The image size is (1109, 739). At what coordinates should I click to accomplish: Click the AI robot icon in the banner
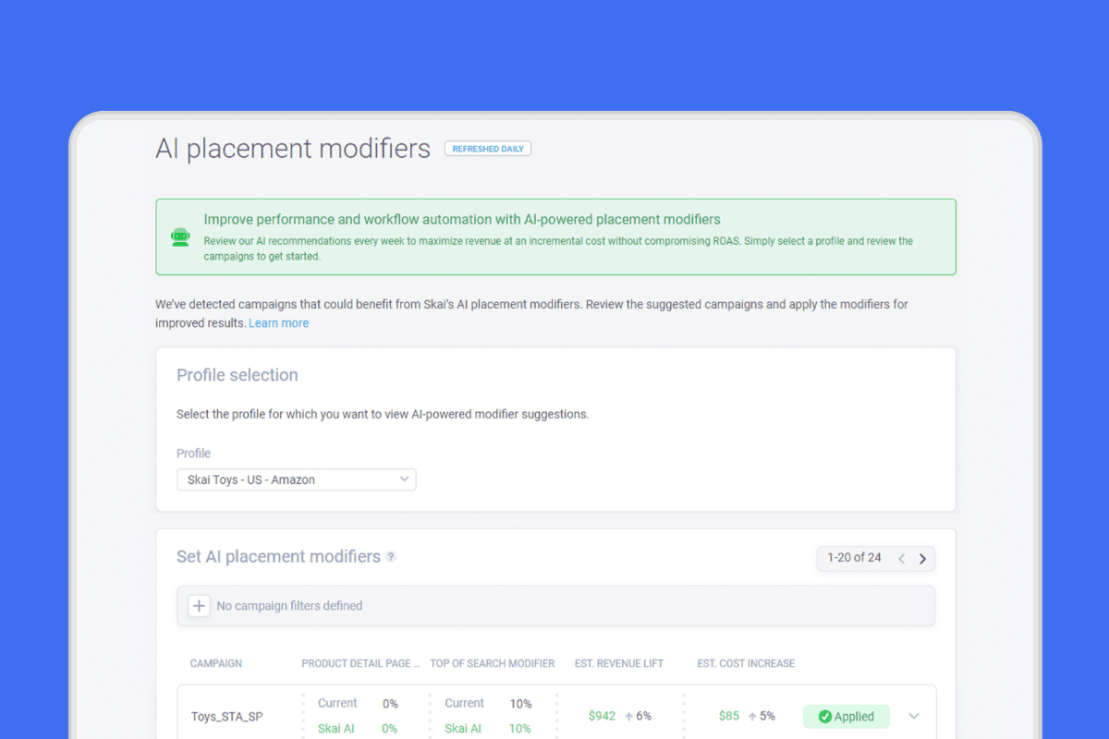(x=180, y=236)
